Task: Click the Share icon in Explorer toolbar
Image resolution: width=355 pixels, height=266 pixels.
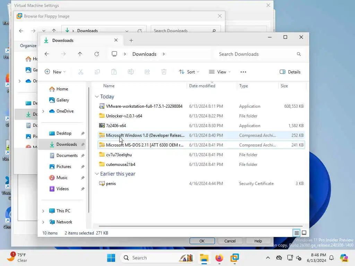Action: pyautogui.click(x=147, y=72)
